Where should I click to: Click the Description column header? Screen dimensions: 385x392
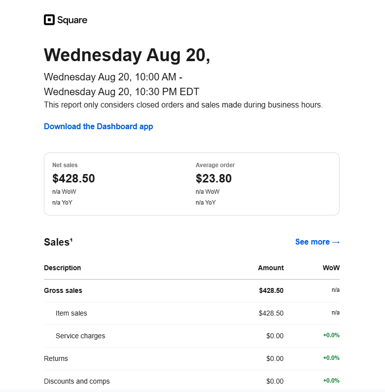(x=62, y=268)
